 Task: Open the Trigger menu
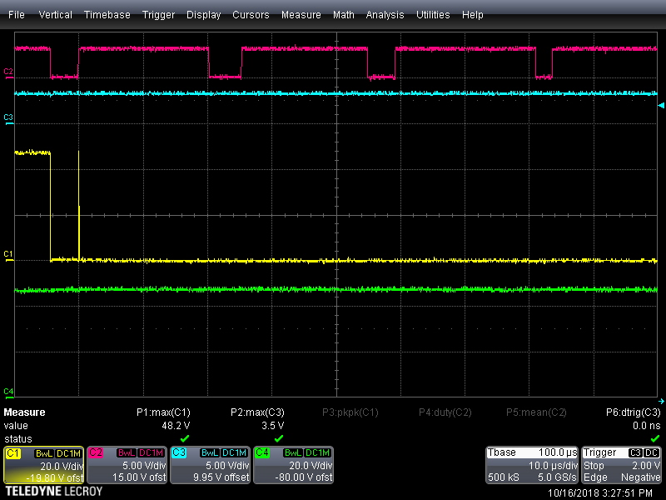pyautogui.click(x=158, y=14)
